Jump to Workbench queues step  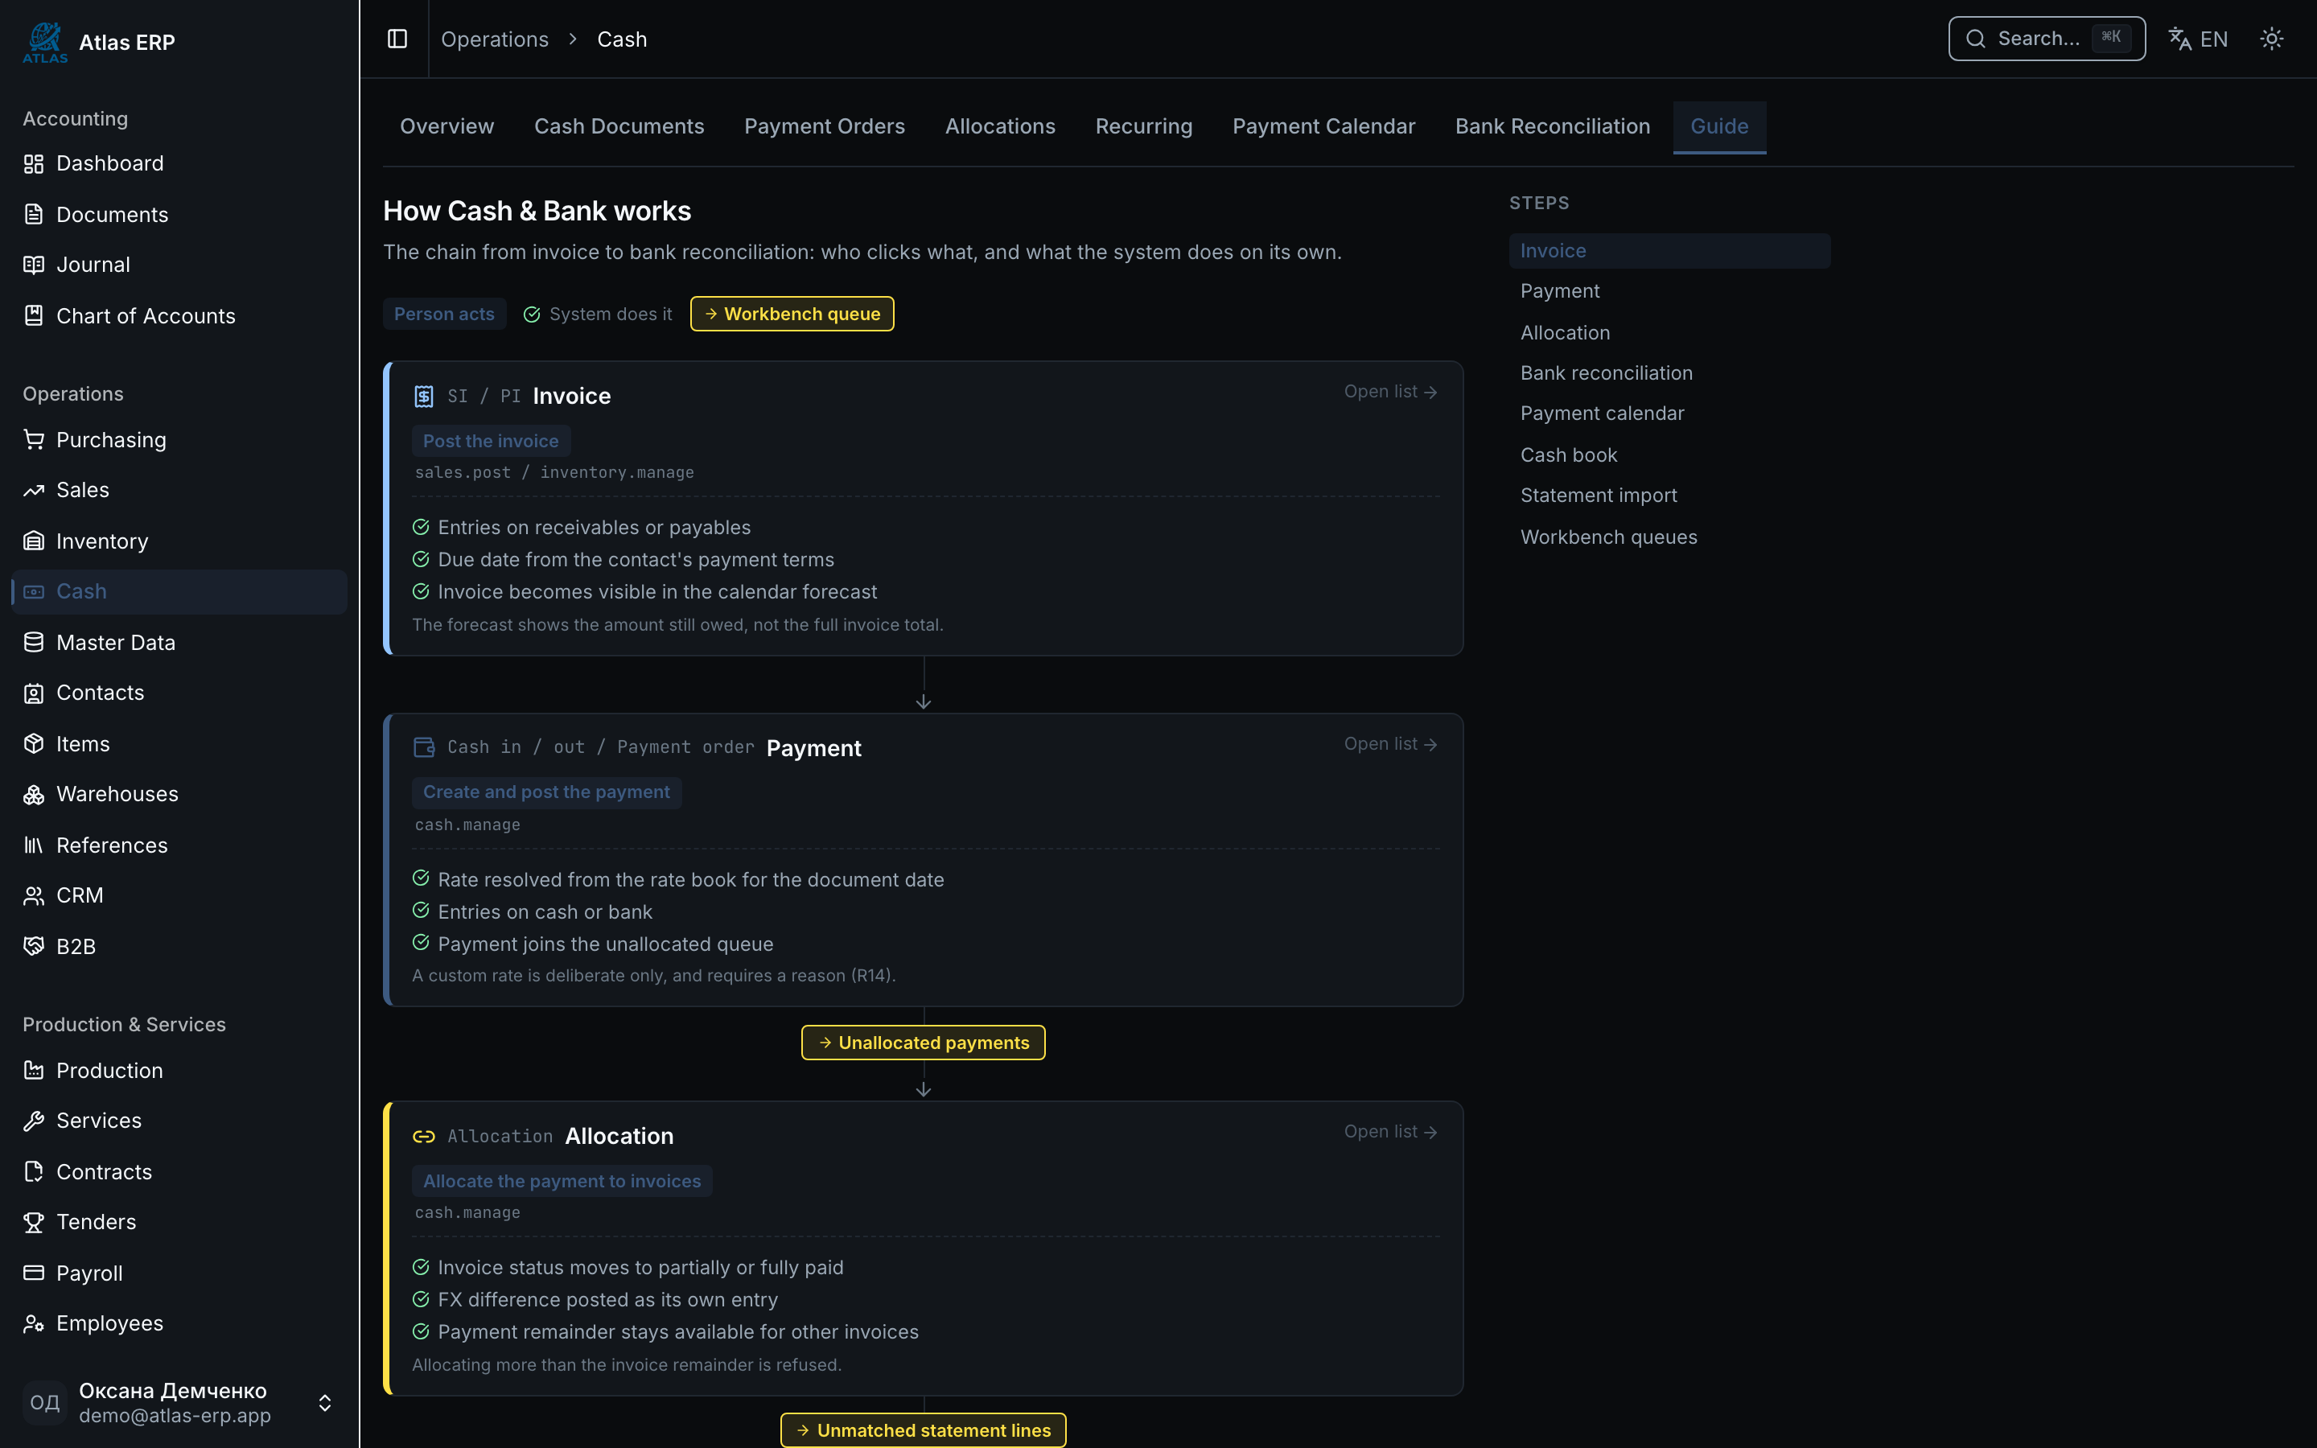1608,537
